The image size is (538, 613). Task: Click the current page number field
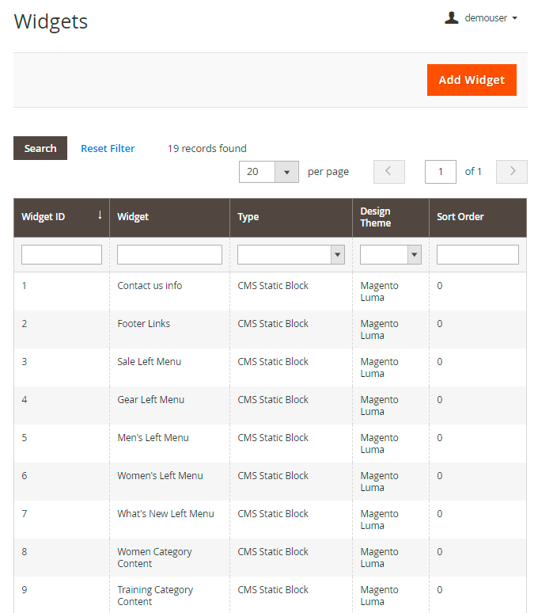click(x=440, y=171)
